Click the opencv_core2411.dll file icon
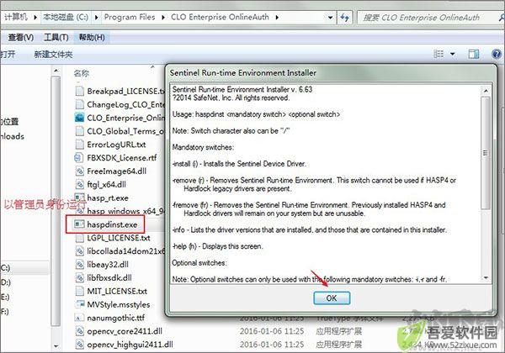 (x=79, y=331)
